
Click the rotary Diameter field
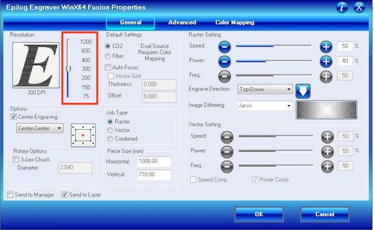click(75, 167)
